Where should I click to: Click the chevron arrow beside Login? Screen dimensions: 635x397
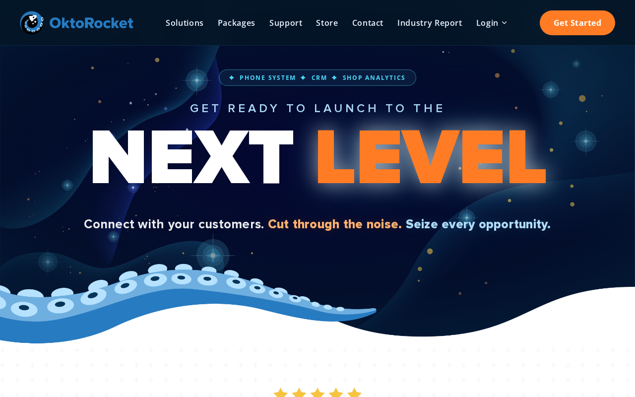[x=504, y=23]
